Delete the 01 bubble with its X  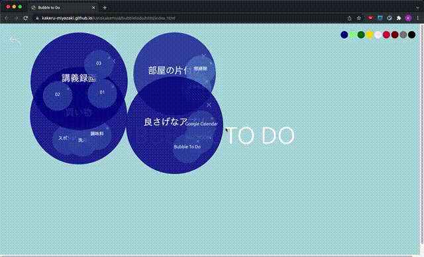[x=113, y=87]
